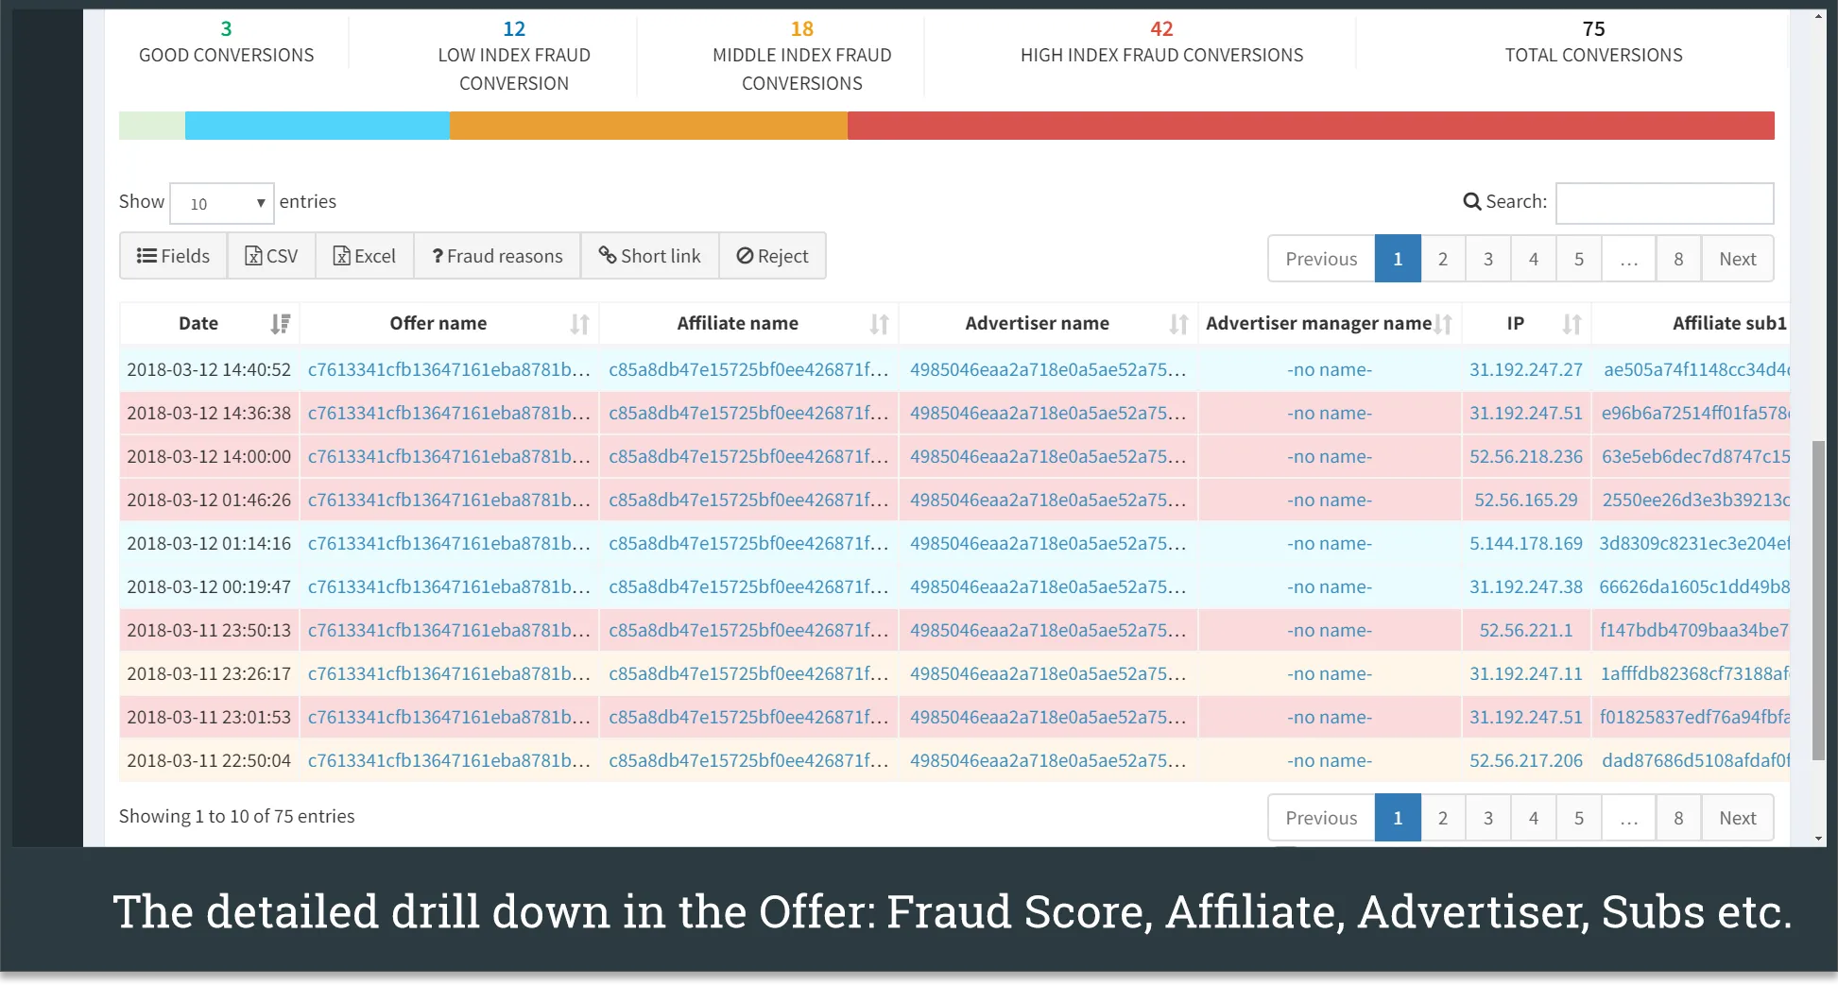Click the red high fraud bar segment

tap(1310, 126)
